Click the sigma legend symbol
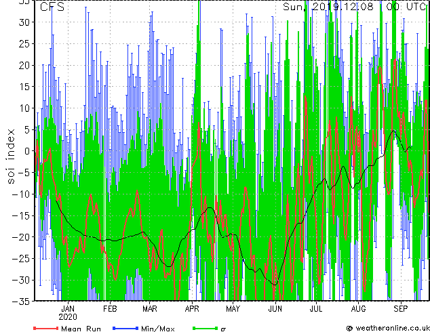 click(x=223, y=329)
